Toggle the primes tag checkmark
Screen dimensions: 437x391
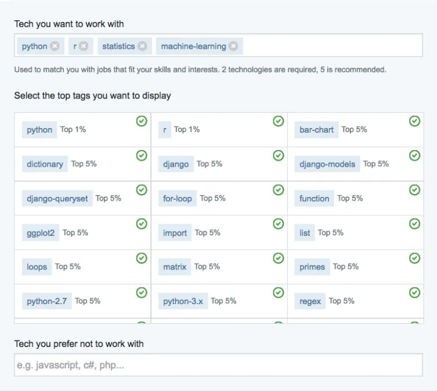pos(414,258)
